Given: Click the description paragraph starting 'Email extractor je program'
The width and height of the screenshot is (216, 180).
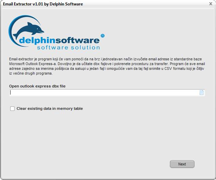Looking at the screenshot, I should (107, 66).
